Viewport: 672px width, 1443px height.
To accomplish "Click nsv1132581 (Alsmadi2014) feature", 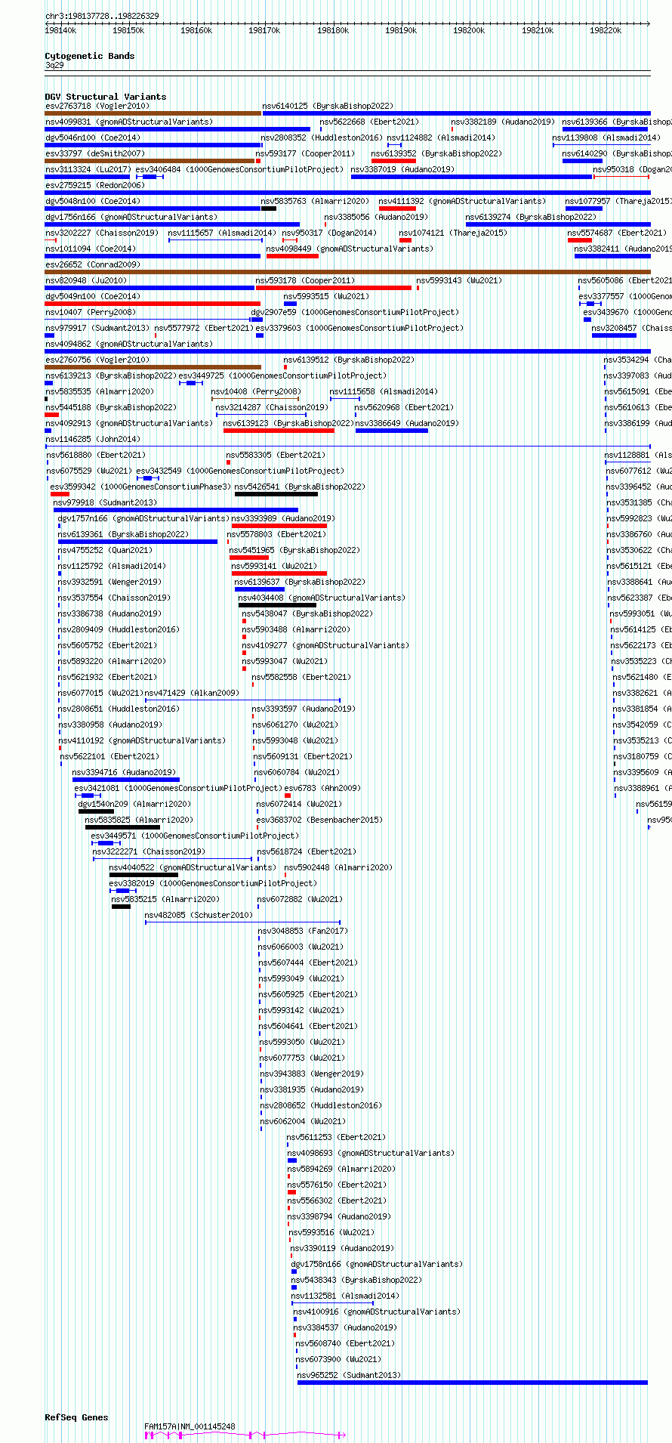I will point(347,1296).
